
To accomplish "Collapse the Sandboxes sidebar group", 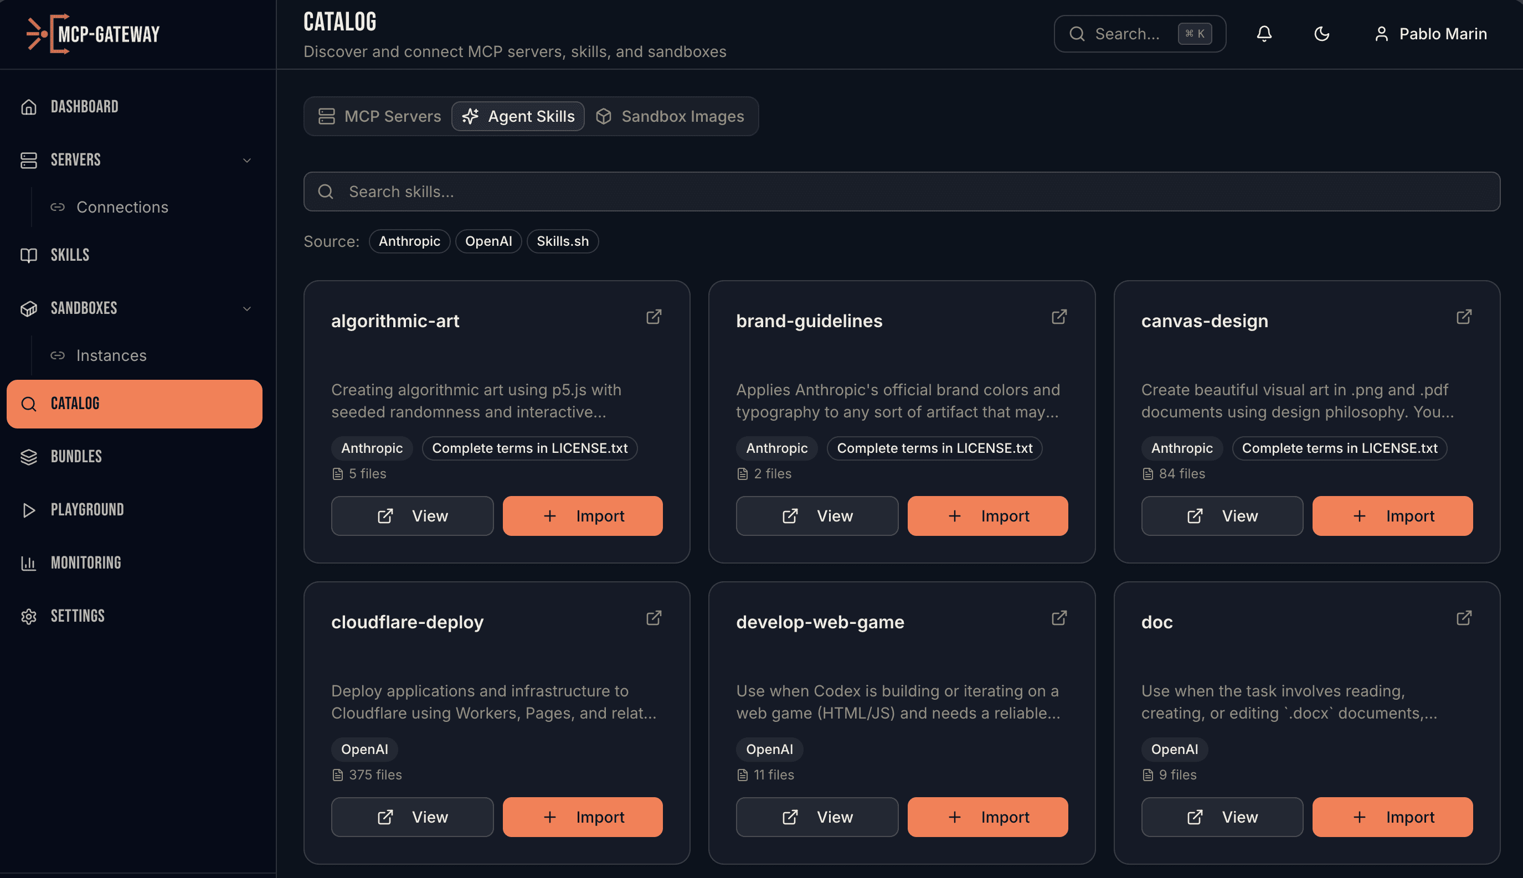I will click(246, 308).
